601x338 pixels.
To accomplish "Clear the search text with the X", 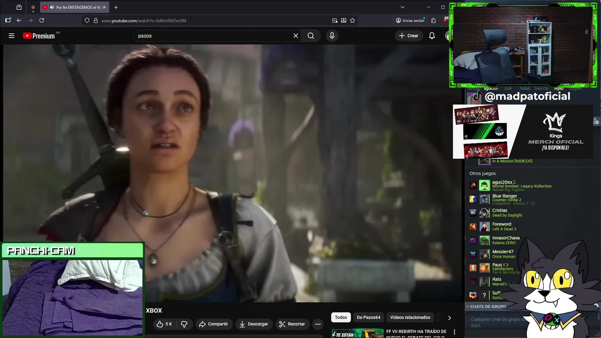I will pyautogui.click(x=296, y=36).
